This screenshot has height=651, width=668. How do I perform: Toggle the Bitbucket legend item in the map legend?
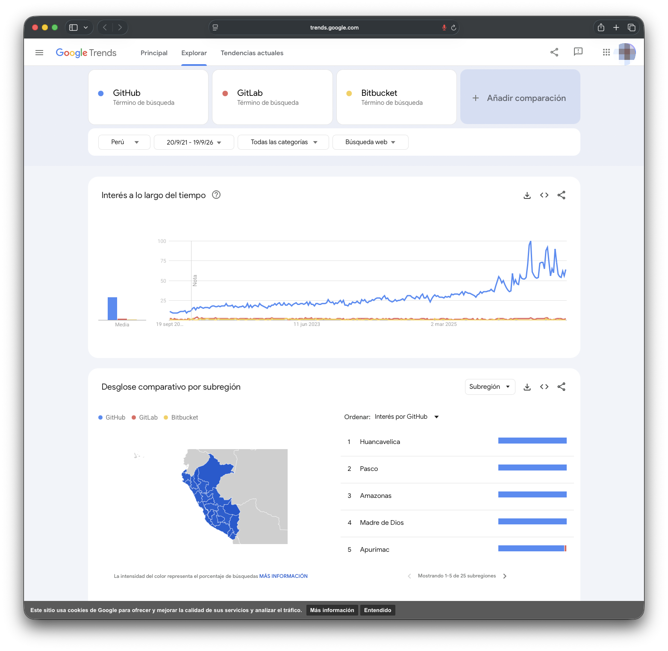[x=181, y=417]
